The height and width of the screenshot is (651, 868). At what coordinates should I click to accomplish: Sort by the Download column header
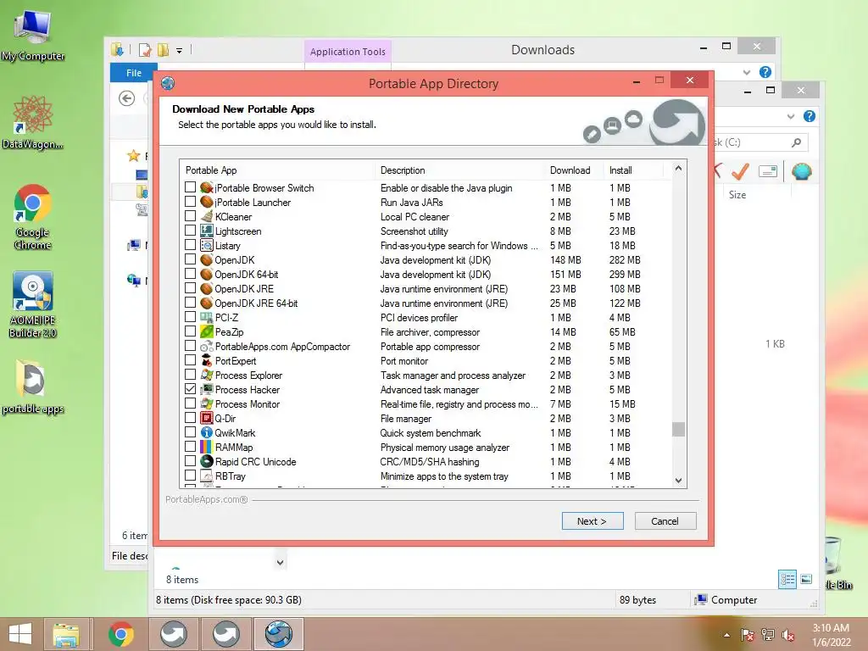[574, 170]
